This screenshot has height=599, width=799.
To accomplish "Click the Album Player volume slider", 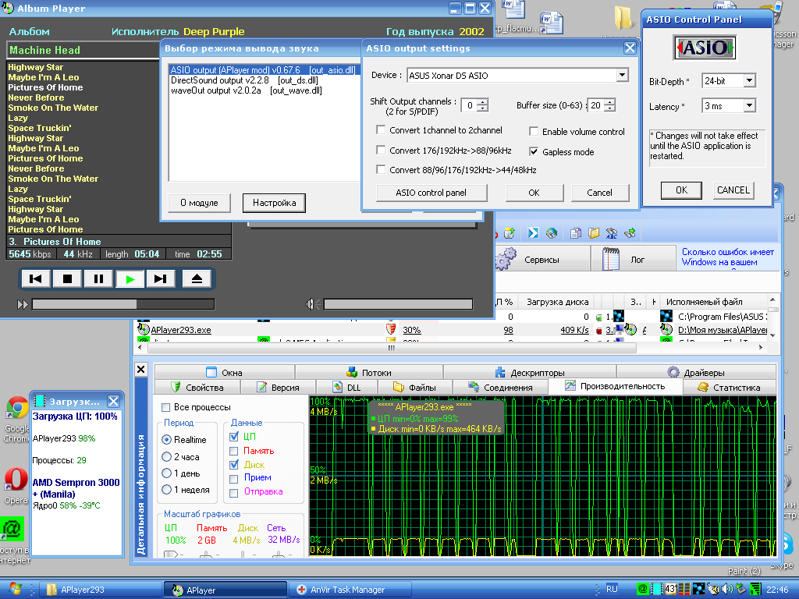I will (398, 305).
